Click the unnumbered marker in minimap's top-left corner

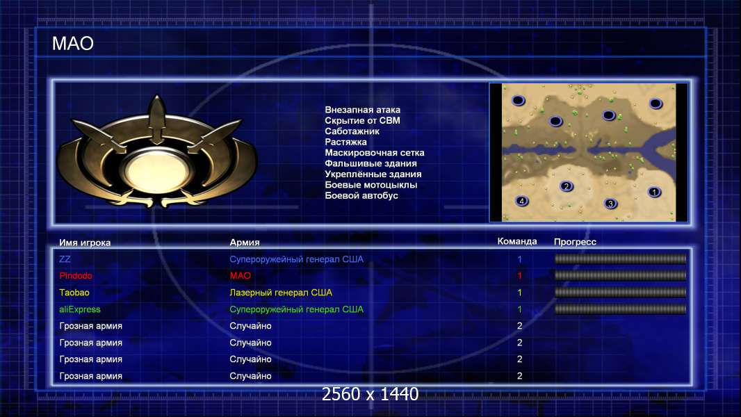(519, 100)
